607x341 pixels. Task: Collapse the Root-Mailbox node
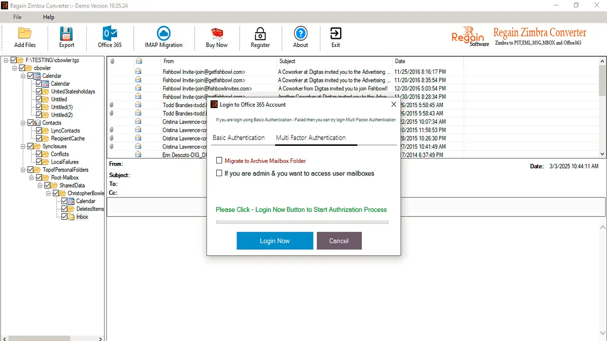[x=32, y=178]
